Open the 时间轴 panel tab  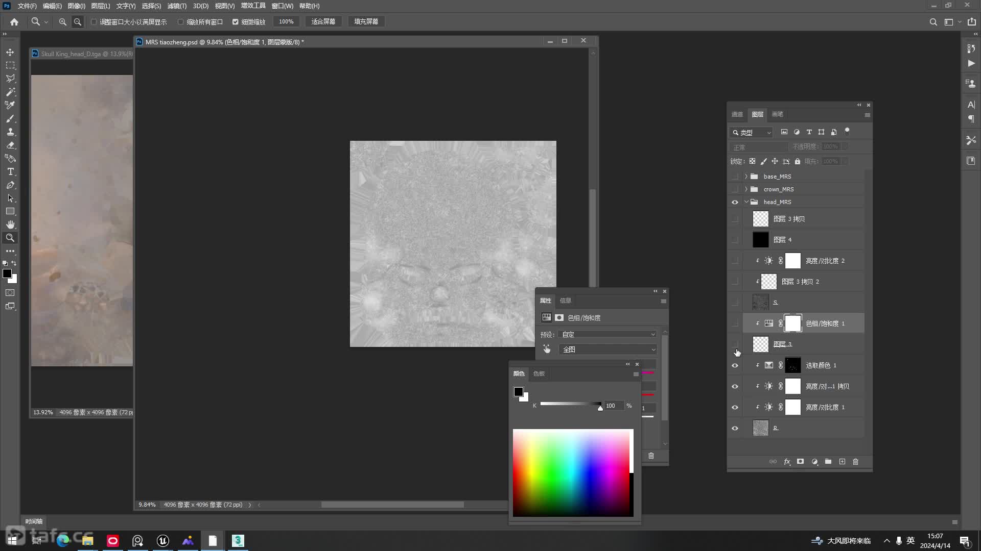[34, 521]
